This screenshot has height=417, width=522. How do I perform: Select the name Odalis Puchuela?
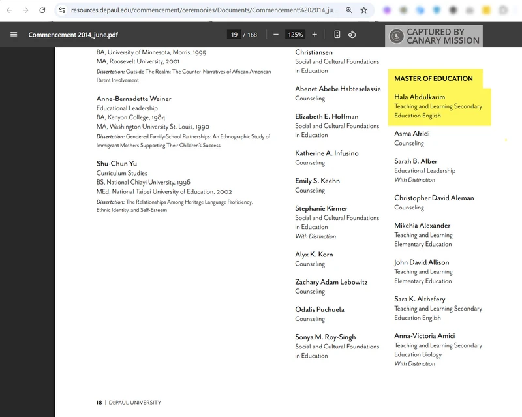pyautogui.click(x=320, y=309)
